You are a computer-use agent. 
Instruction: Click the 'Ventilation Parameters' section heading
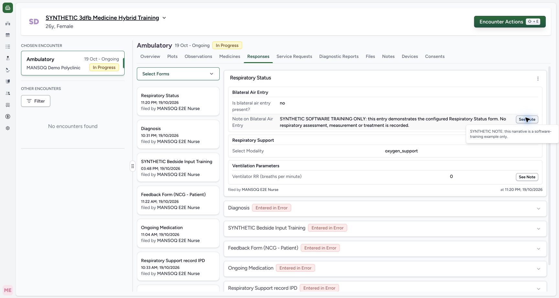256,166
